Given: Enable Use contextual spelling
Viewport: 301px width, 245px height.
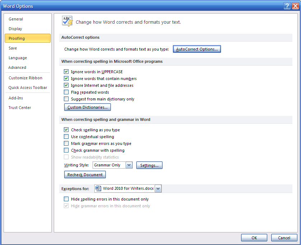Looking at the screenshot, I should tap(66, 137).
